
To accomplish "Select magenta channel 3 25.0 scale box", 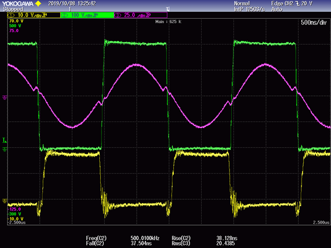I will point(138,15).
